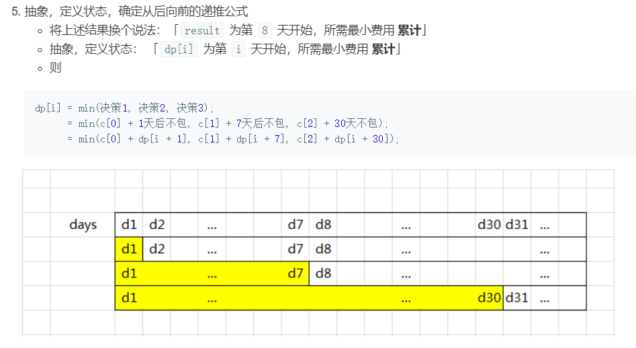The image size is (636, 348).
Task: Click 'd1' in the days row
Action: tap(129, 224)
